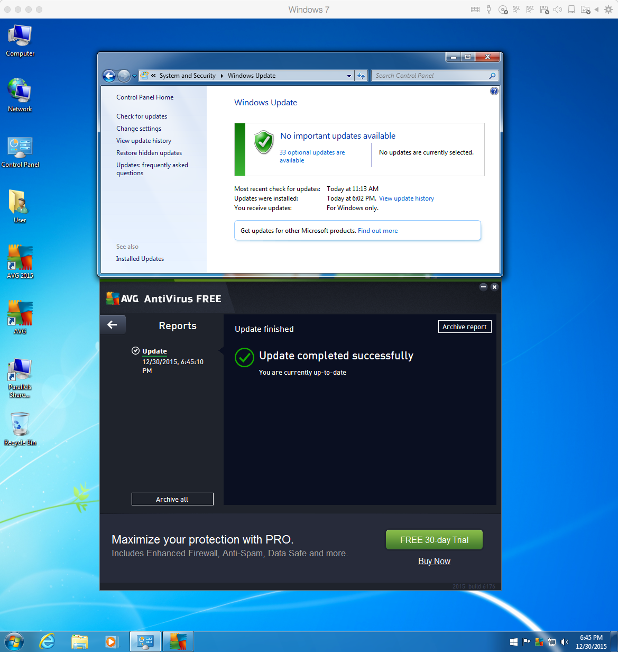
Task: Open Windows Media Player from the taskbar
Action: (x=112, y=641)
